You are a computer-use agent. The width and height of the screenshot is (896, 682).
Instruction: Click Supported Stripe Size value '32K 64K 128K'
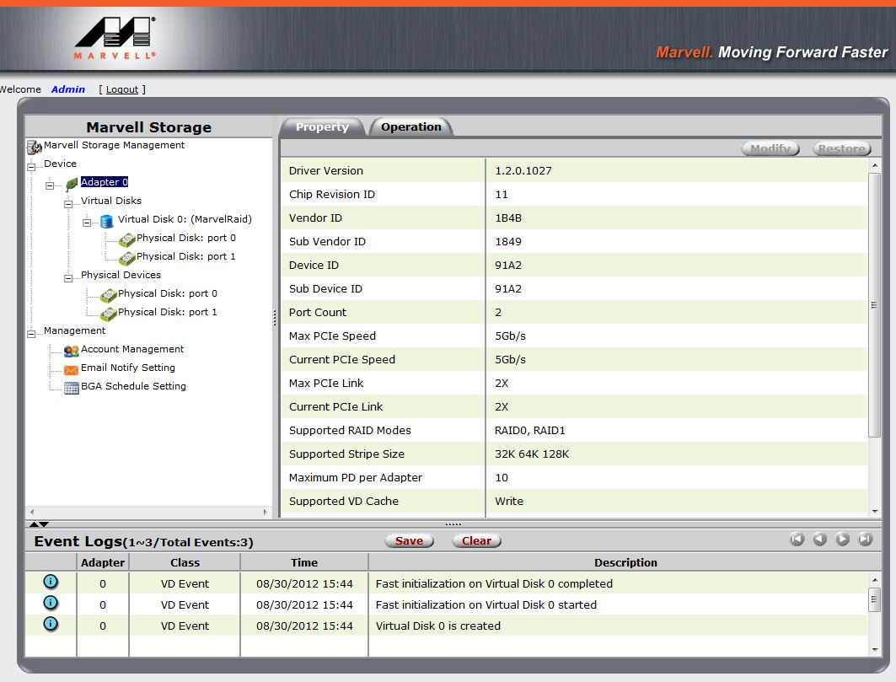coord(532,454)
